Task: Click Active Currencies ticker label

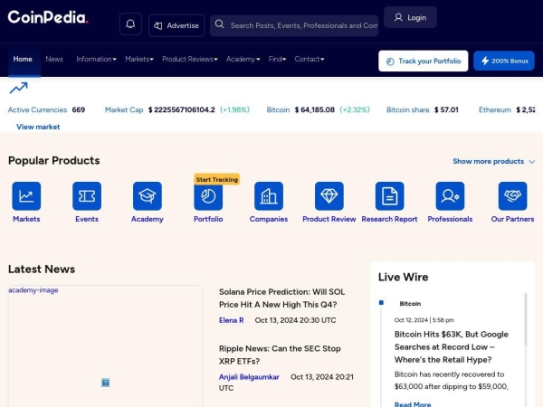Action: 37,109
